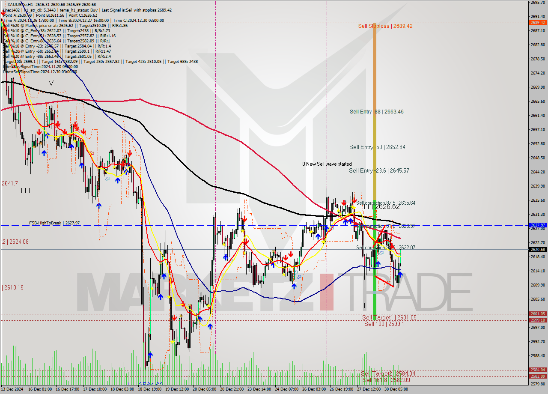Click the 'Sell Entry -23.6 | 2645.57' label
Screen dimensions: 548x394
(379, 170)
